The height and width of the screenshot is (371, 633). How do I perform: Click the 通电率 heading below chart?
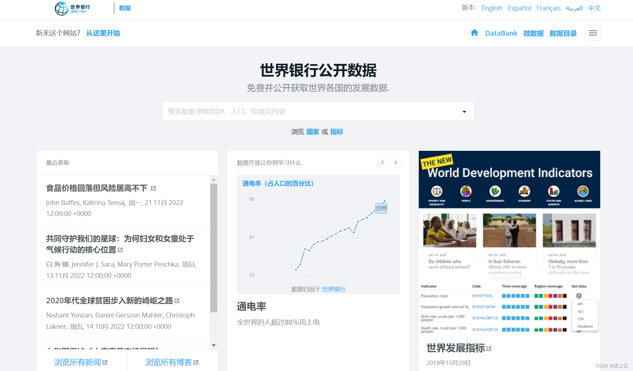pyautogui.click(x=252, y=306)
